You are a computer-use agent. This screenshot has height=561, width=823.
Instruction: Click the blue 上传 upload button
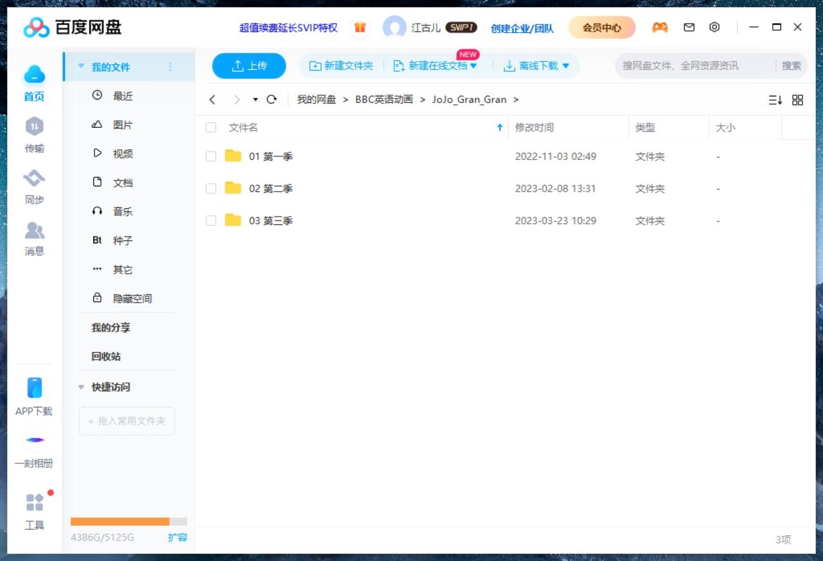point(249,66)
